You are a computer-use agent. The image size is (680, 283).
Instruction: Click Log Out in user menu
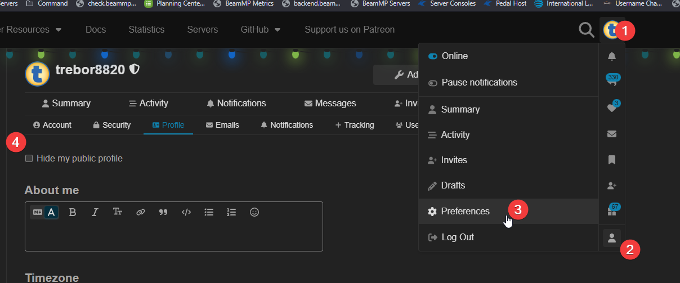(x=457, y=237)
